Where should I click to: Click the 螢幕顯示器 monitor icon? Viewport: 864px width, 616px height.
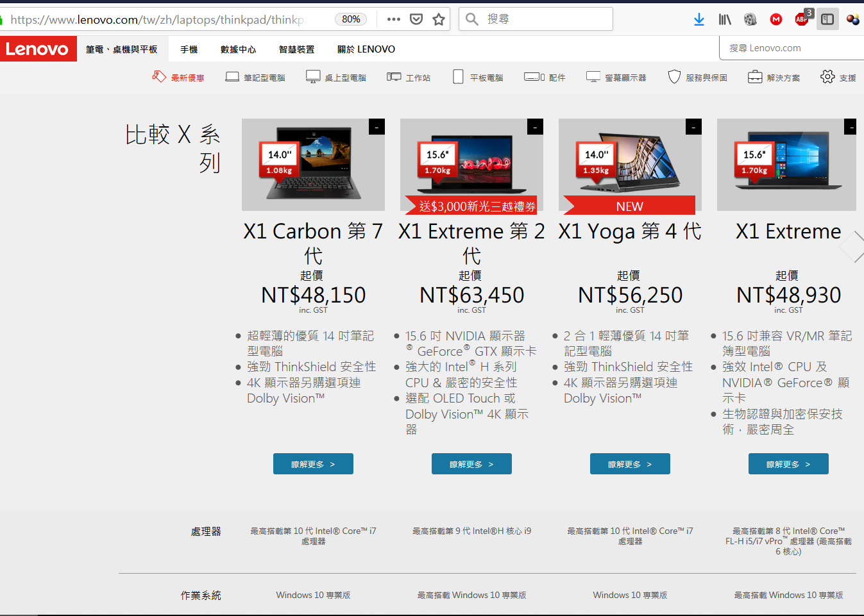click(x=593, y=77)
